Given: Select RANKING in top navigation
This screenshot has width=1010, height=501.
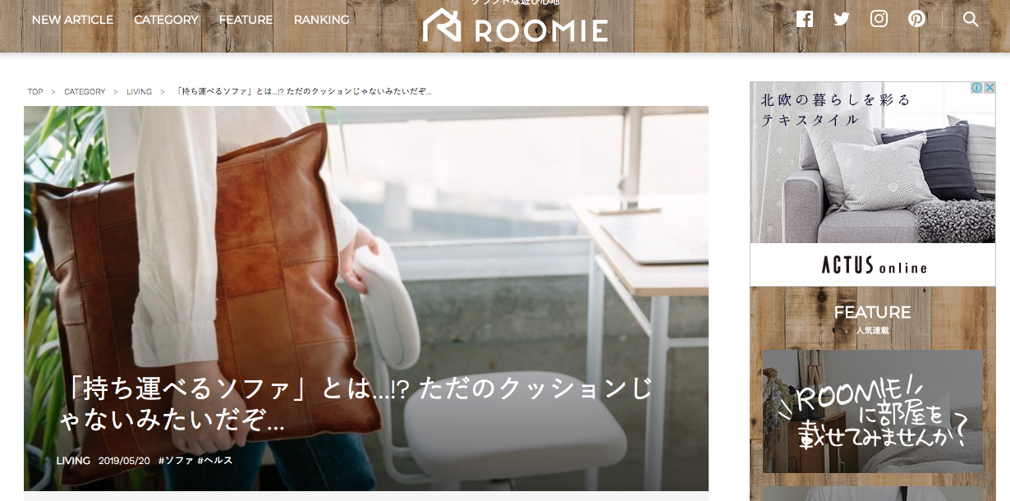Looking at the screenshot, I should [321, 20].
